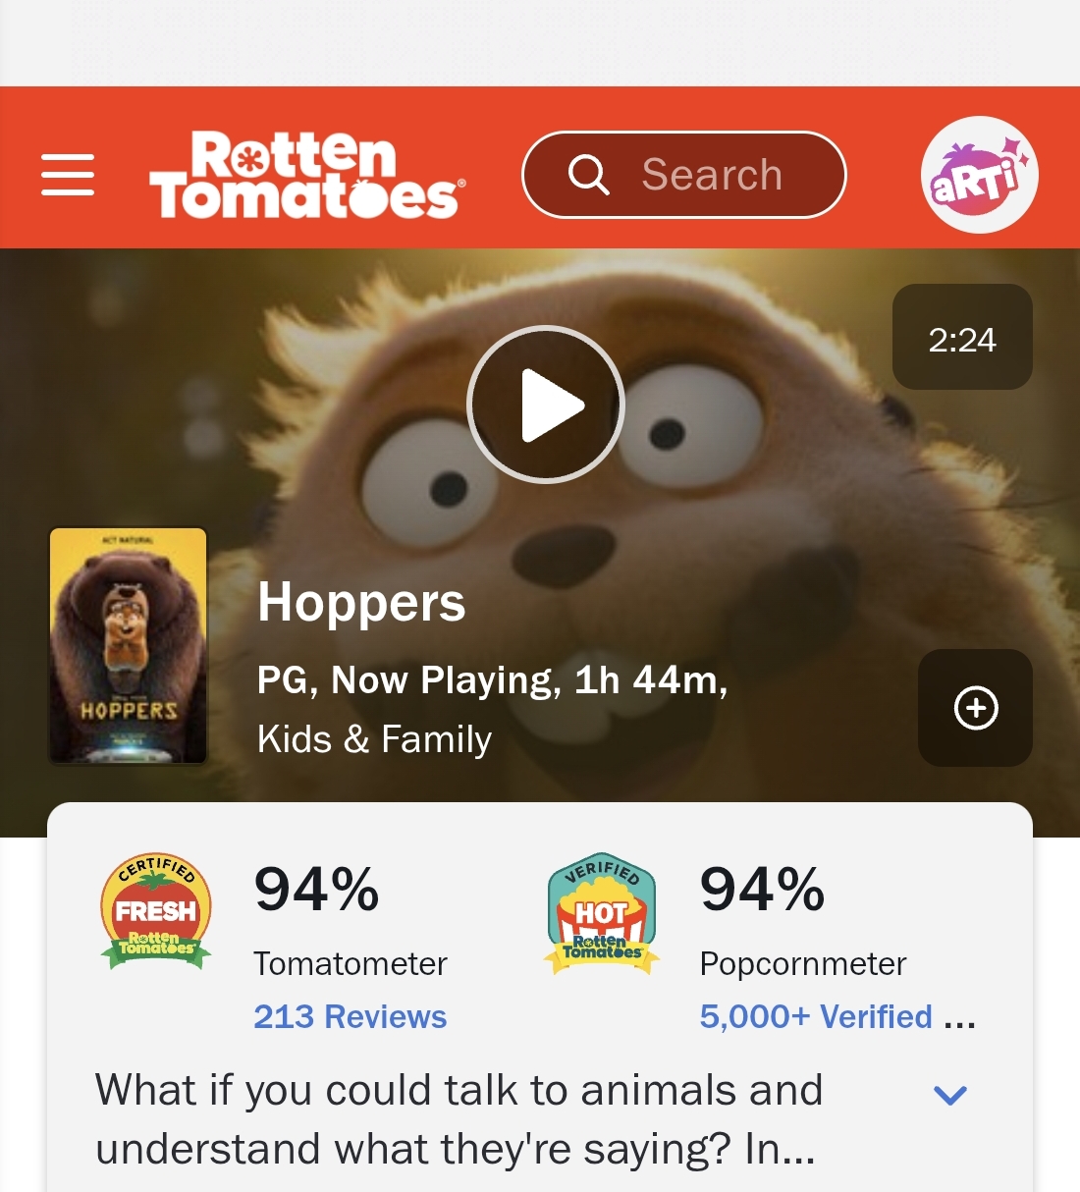Focus the Search input field
Viewport: 1080px width, 1192px height.
coord(683,175)
